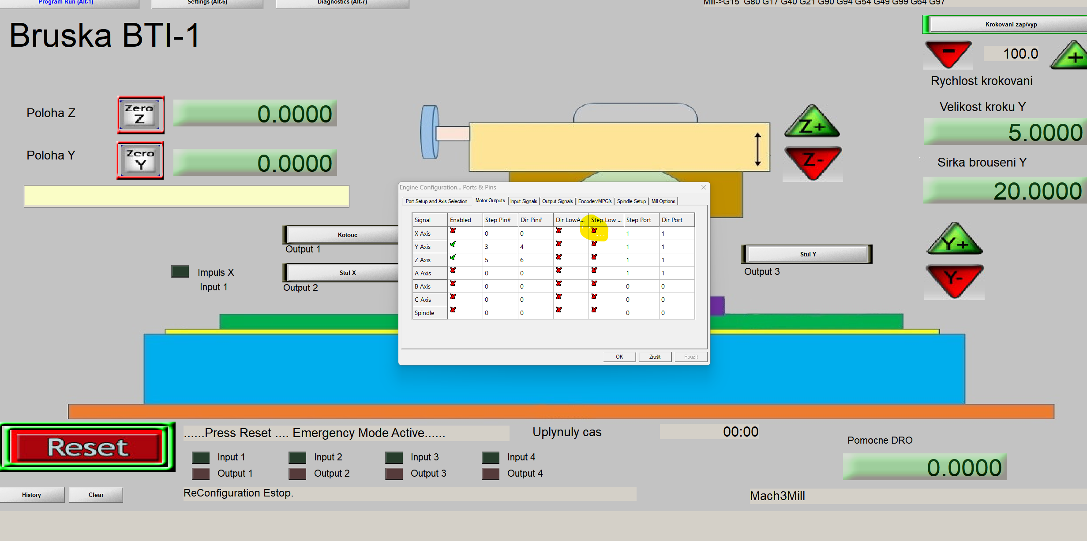Open the Spindle Setup tab
The width and height of the screenshot is (1087, 541).
[631, 201]
